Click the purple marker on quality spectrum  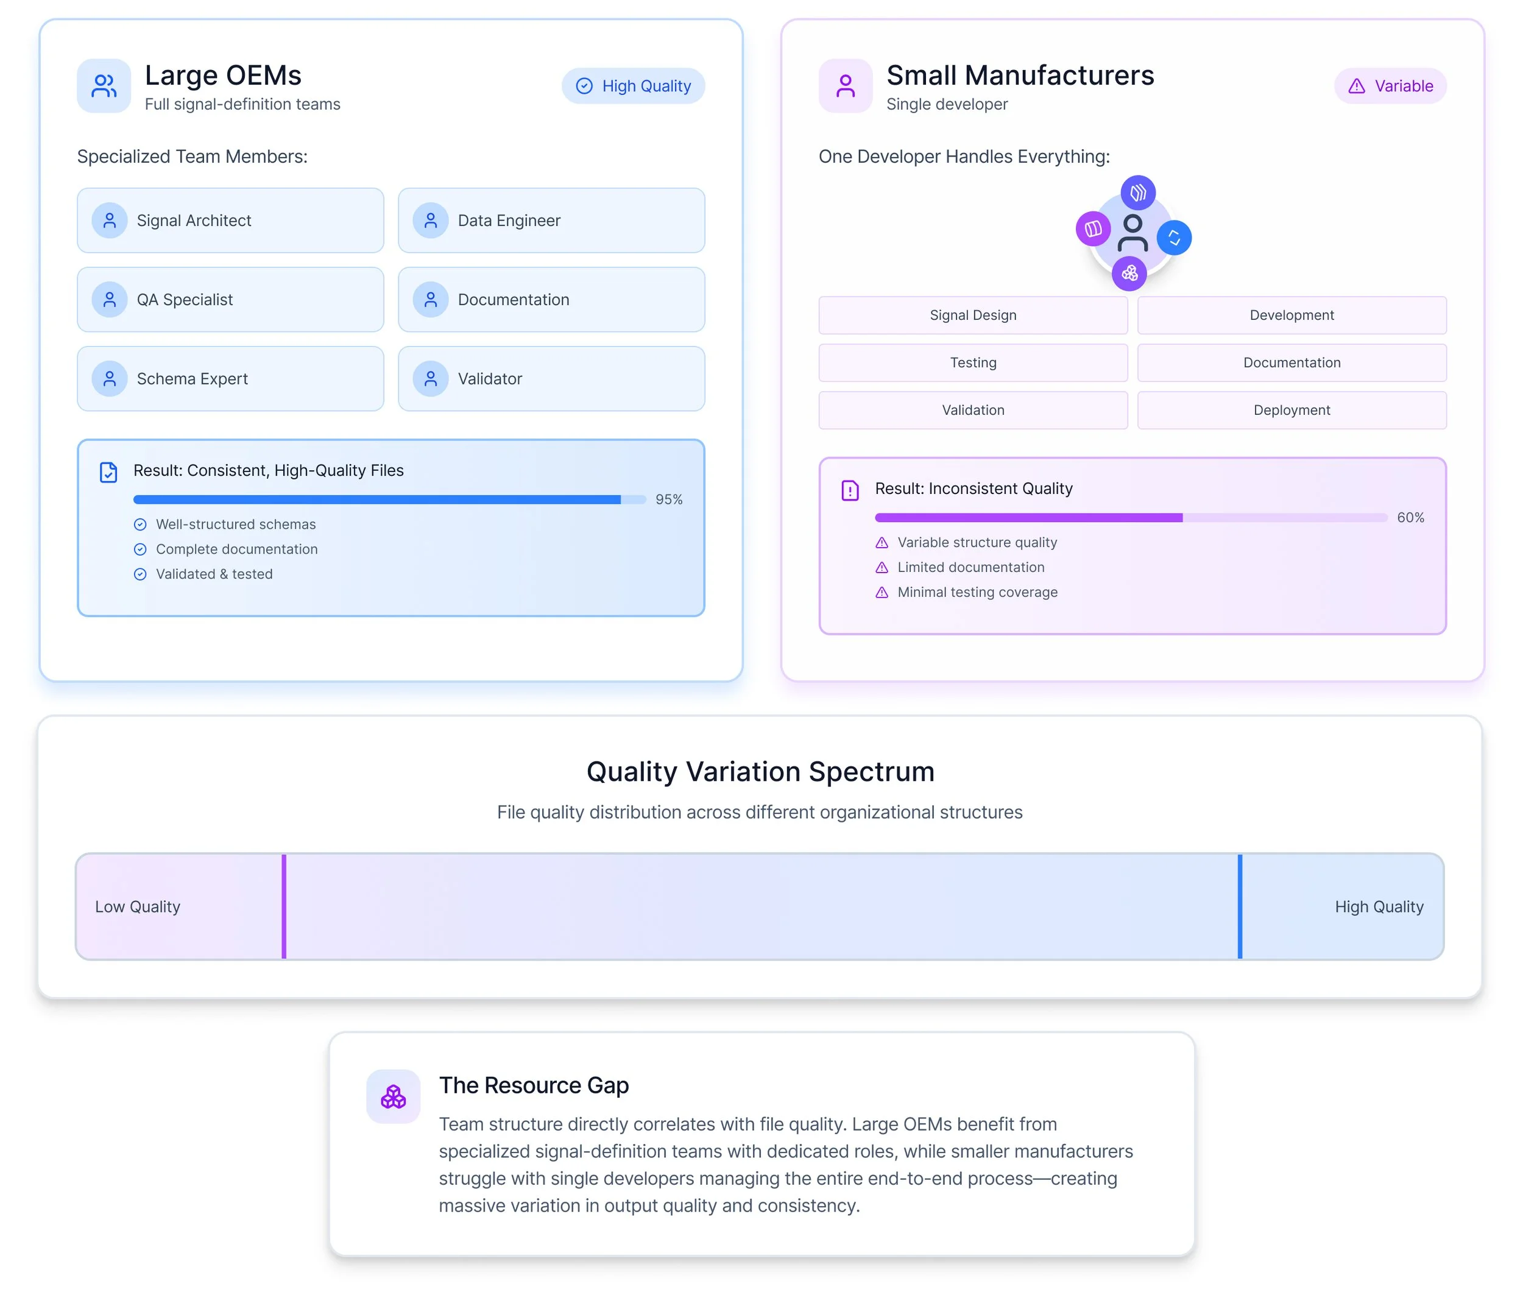pos(284,906)
